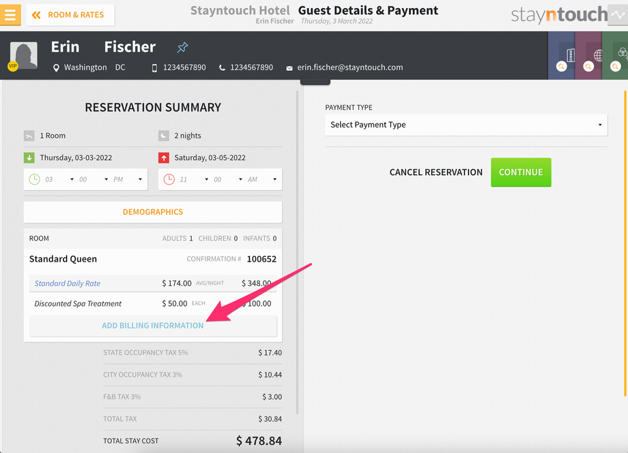Viewport: 628px width, 453px height.
Task: Click the Total Tax amount $ 30.84
Action: (x=270, y=419)
